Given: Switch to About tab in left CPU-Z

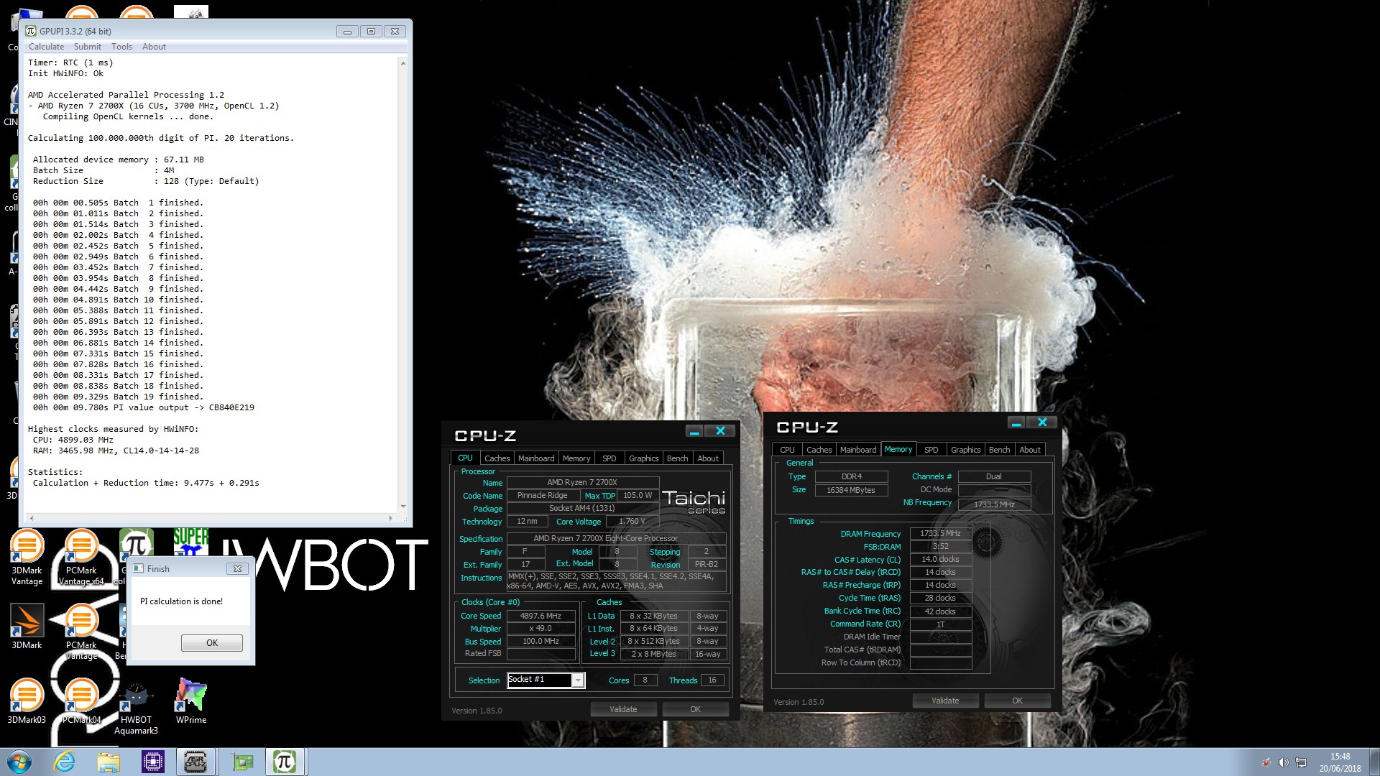Looking at the screenshot, I should click(x=708, y=458).
